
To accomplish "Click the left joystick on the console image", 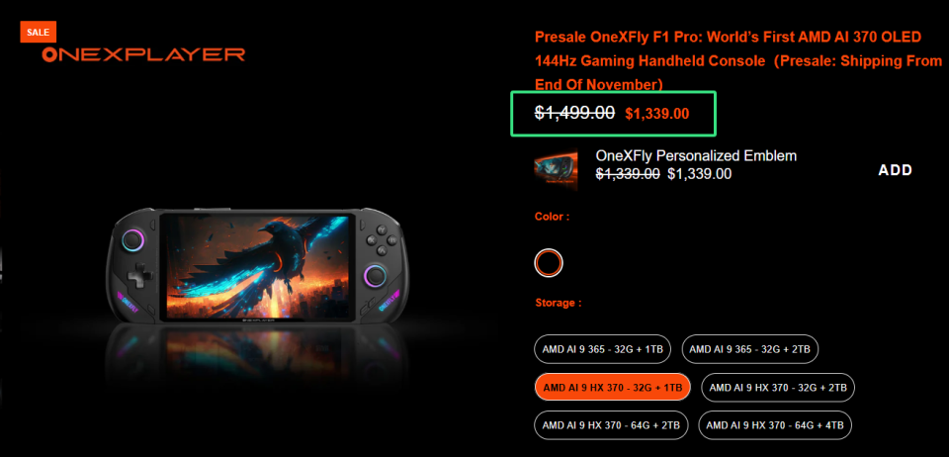I will click(x=133, y=240).
